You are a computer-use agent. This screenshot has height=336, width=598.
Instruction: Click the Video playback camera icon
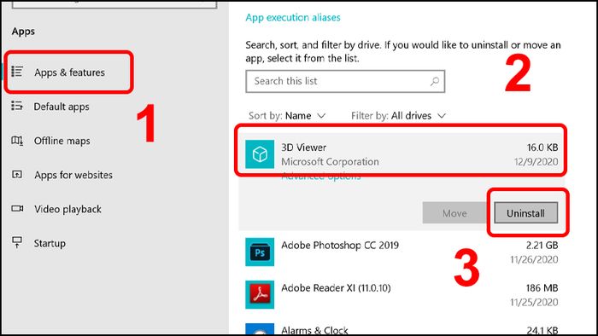pyautogui.click(x=17, y=209)
